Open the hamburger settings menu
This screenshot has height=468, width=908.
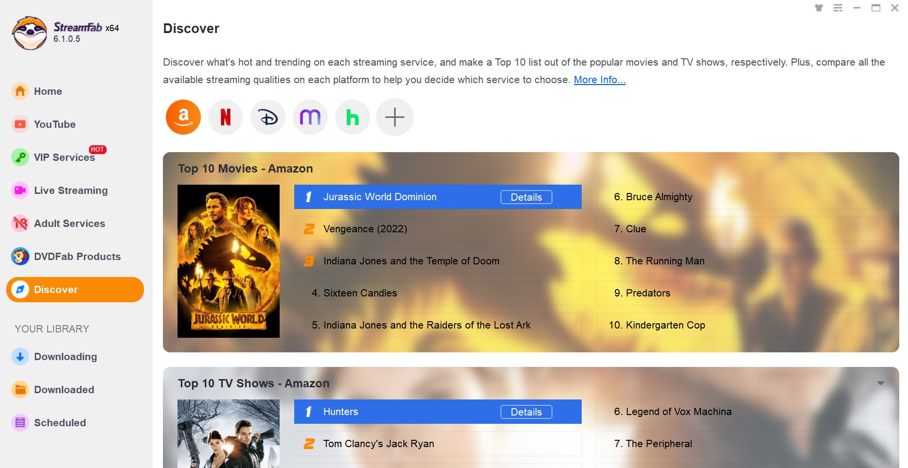pos(838,8)
